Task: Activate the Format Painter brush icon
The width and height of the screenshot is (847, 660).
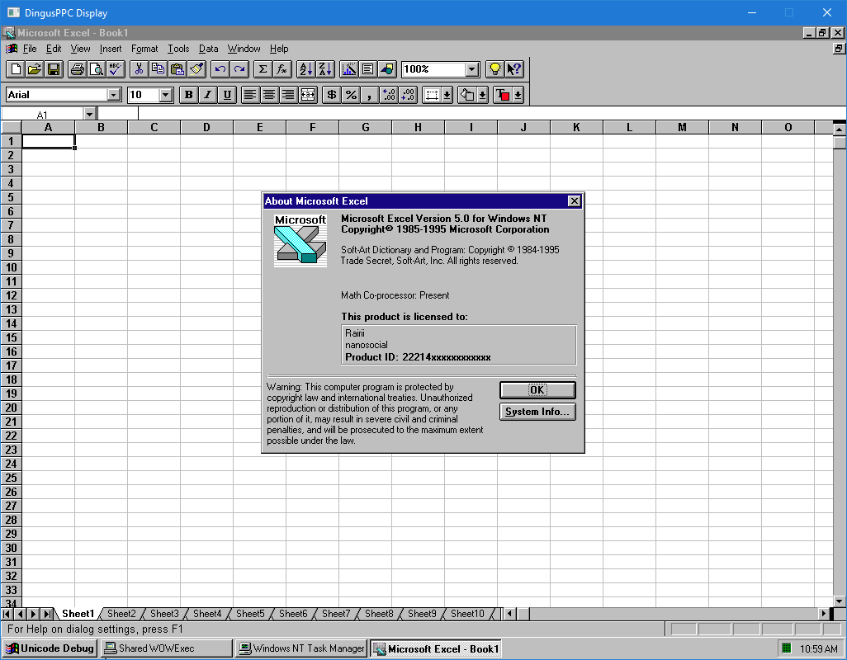Action: tap(196, 69)
